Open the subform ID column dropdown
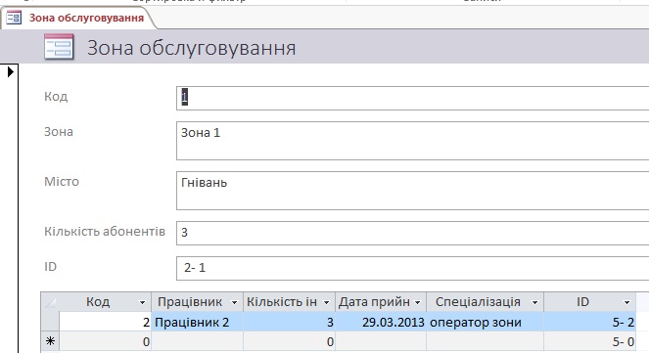 [x=627, y=302]
